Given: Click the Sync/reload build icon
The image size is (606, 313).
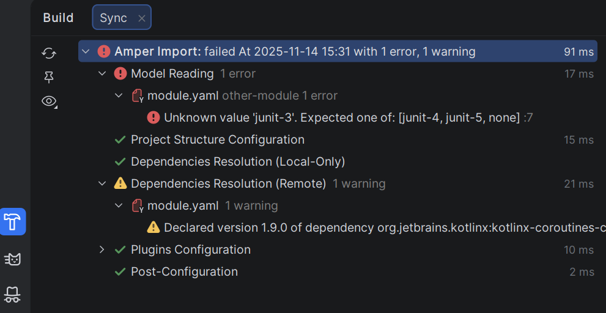Looking at the screenshot, I should (x=49, y=53).
